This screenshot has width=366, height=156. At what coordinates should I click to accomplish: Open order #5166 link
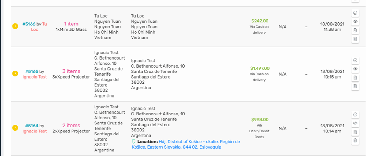tap(29, 24)
